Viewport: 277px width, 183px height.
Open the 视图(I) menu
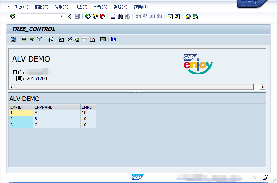pyautogui.click(x=81, y=7)
